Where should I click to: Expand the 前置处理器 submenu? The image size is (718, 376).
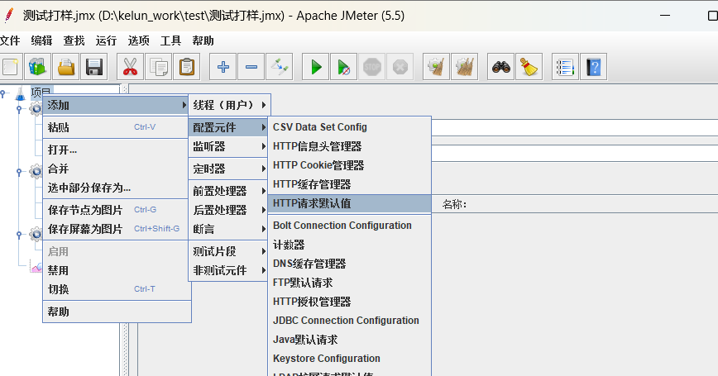[x=228, y=191]
